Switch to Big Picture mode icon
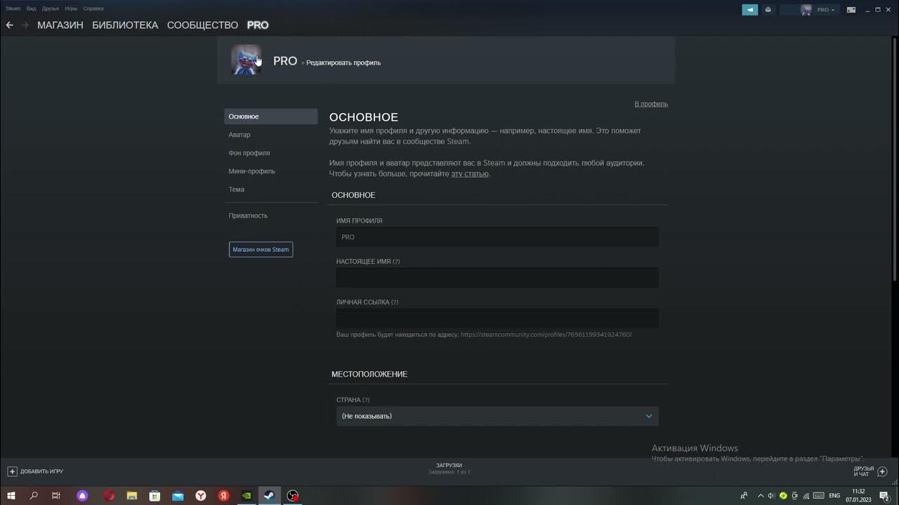Screen dimensions: 899x505 [851, 10]
